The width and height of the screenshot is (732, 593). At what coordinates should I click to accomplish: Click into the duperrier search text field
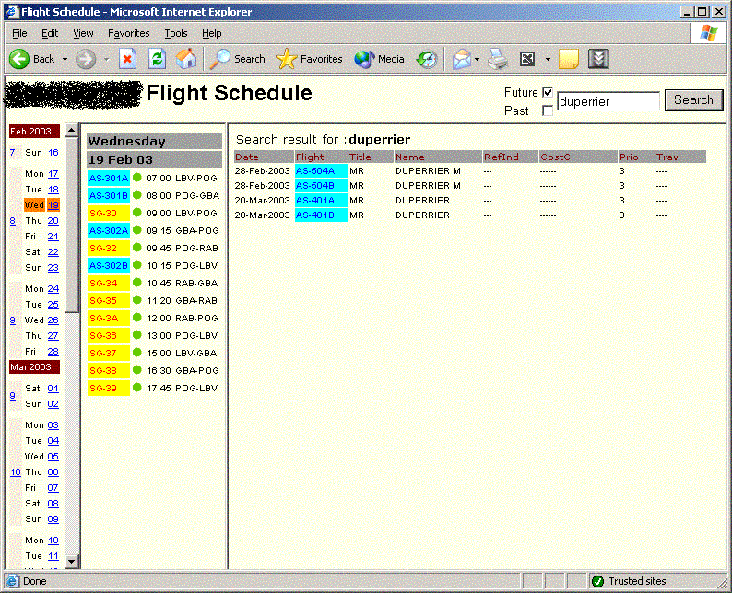pos(608,101)
